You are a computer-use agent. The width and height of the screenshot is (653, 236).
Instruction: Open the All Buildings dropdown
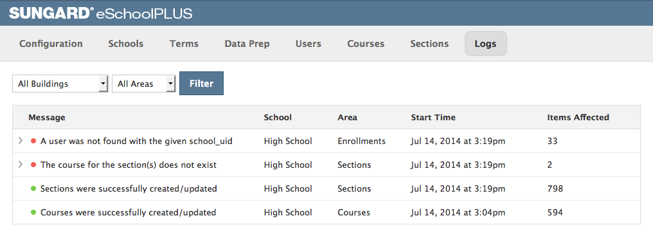click(60, 84)
